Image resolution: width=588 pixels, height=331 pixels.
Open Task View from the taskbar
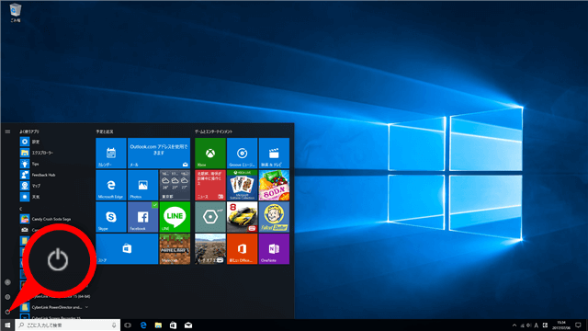128,325
